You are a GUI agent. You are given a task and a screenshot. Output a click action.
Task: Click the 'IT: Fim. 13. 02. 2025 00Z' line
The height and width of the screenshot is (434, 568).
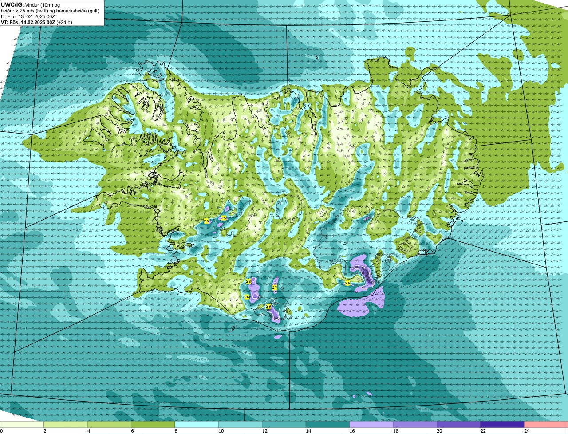(28, 16)
